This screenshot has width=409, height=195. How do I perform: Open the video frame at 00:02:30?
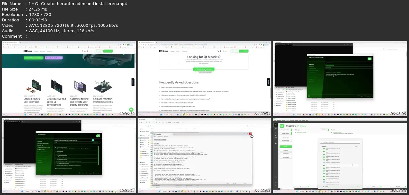tap(340, 156)
